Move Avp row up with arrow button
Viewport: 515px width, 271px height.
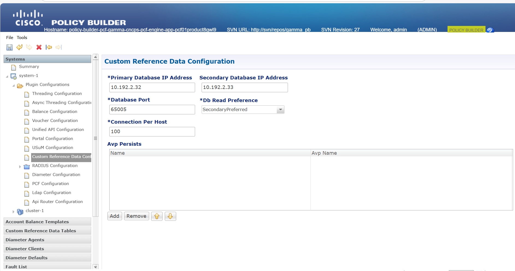157,216
